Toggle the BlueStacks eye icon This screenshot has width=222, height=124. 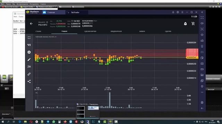(x=202, y=35)
